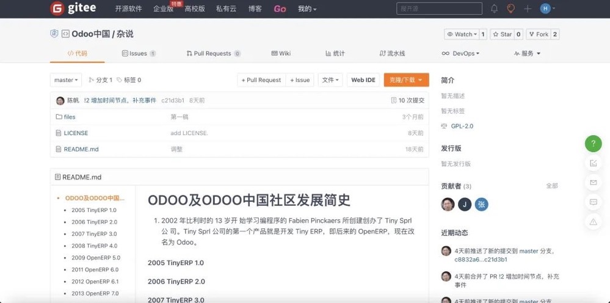Click the plus icon in header

528,9
